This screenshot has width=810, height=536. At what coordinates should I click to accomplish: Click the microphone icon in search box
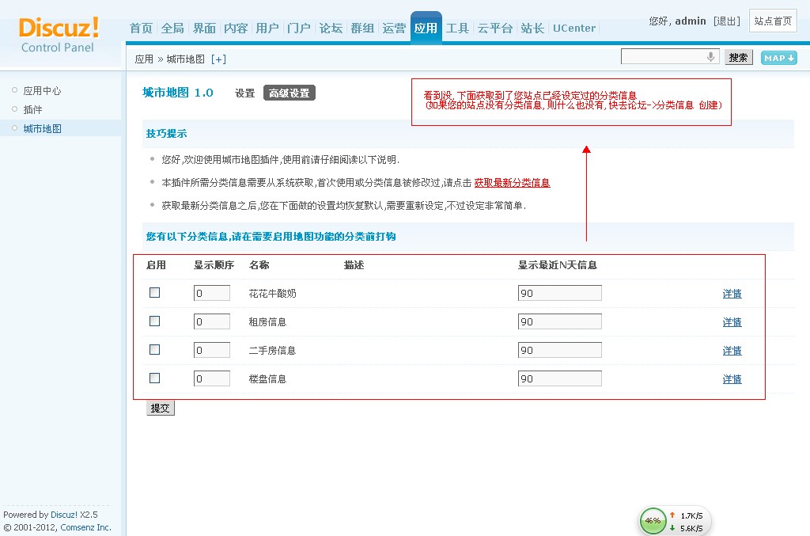tap(710, 57)
